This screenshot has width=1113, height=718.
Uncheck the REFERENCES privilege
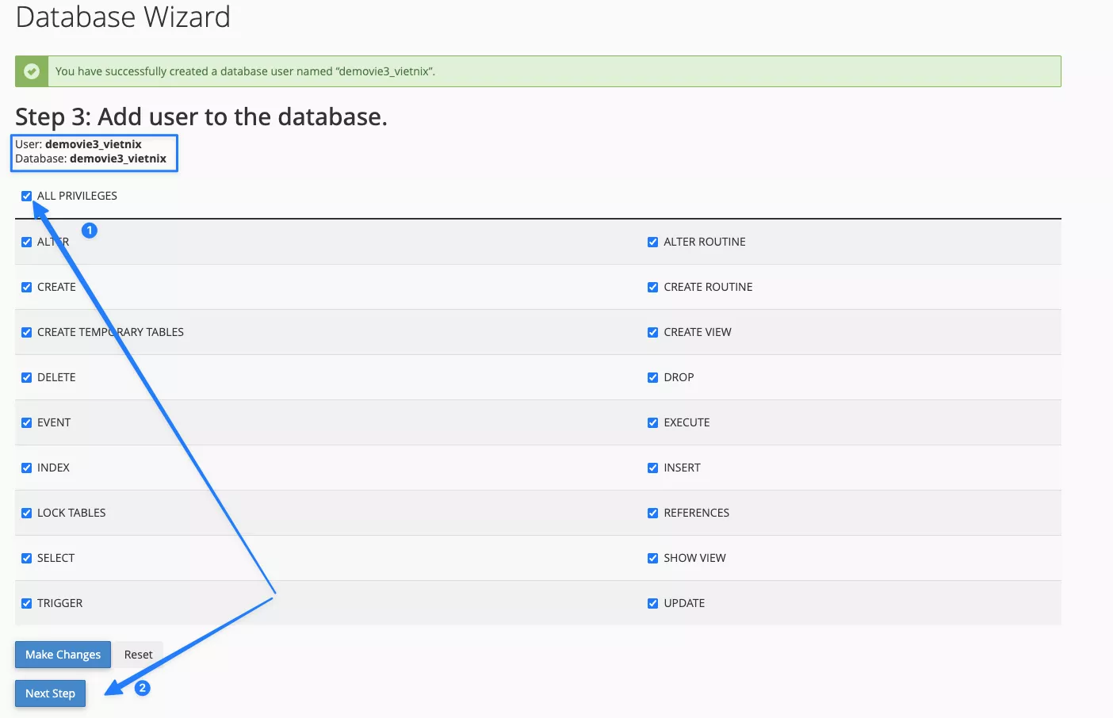pos(652,513)
